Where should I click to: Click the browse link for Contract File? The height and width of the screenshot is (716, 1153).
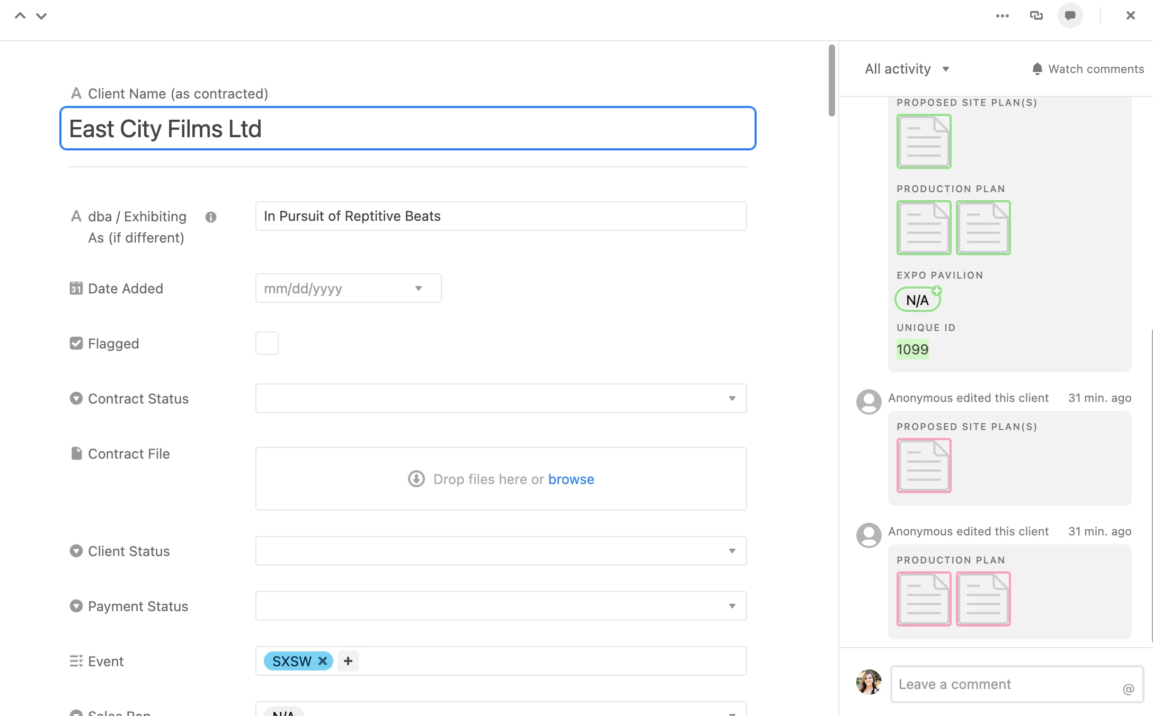pyautogui.click(x=571, y=479)
